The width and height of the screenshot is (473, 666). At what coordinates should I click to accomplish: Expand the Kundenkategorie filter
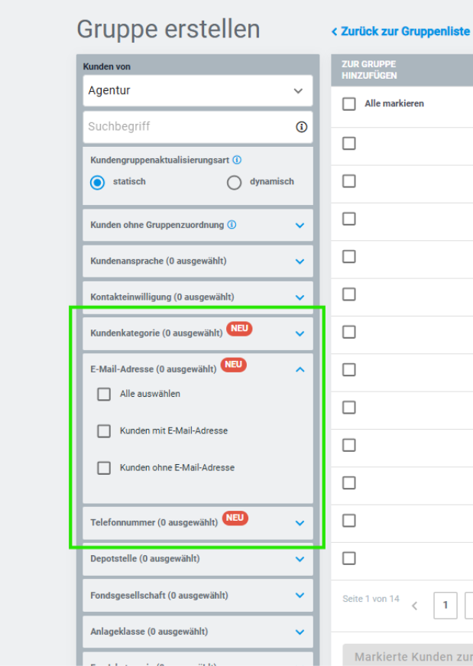pos(300,333)
